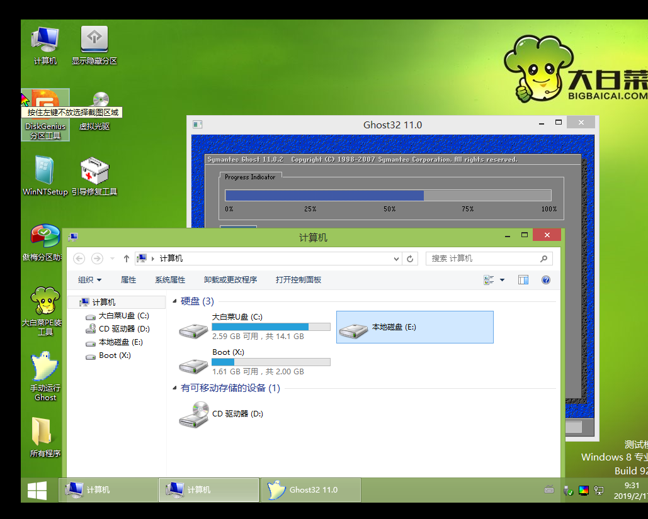The height and width of the screenshot is (519, 648).
Task: Open the 组织 dropdown menu
Action: coord(89,280)
